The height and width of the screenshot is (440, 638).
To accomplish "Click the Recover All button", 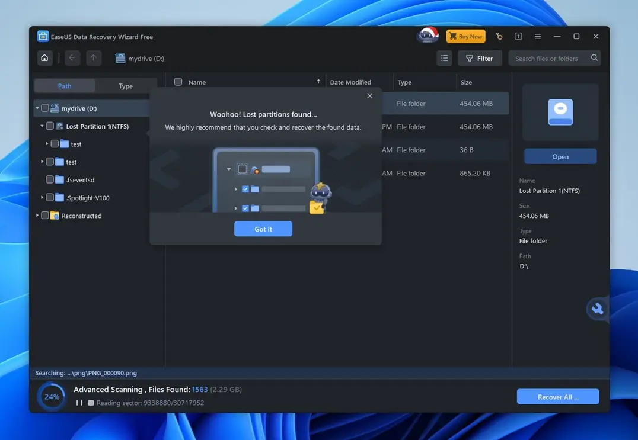I will point(557,396).
